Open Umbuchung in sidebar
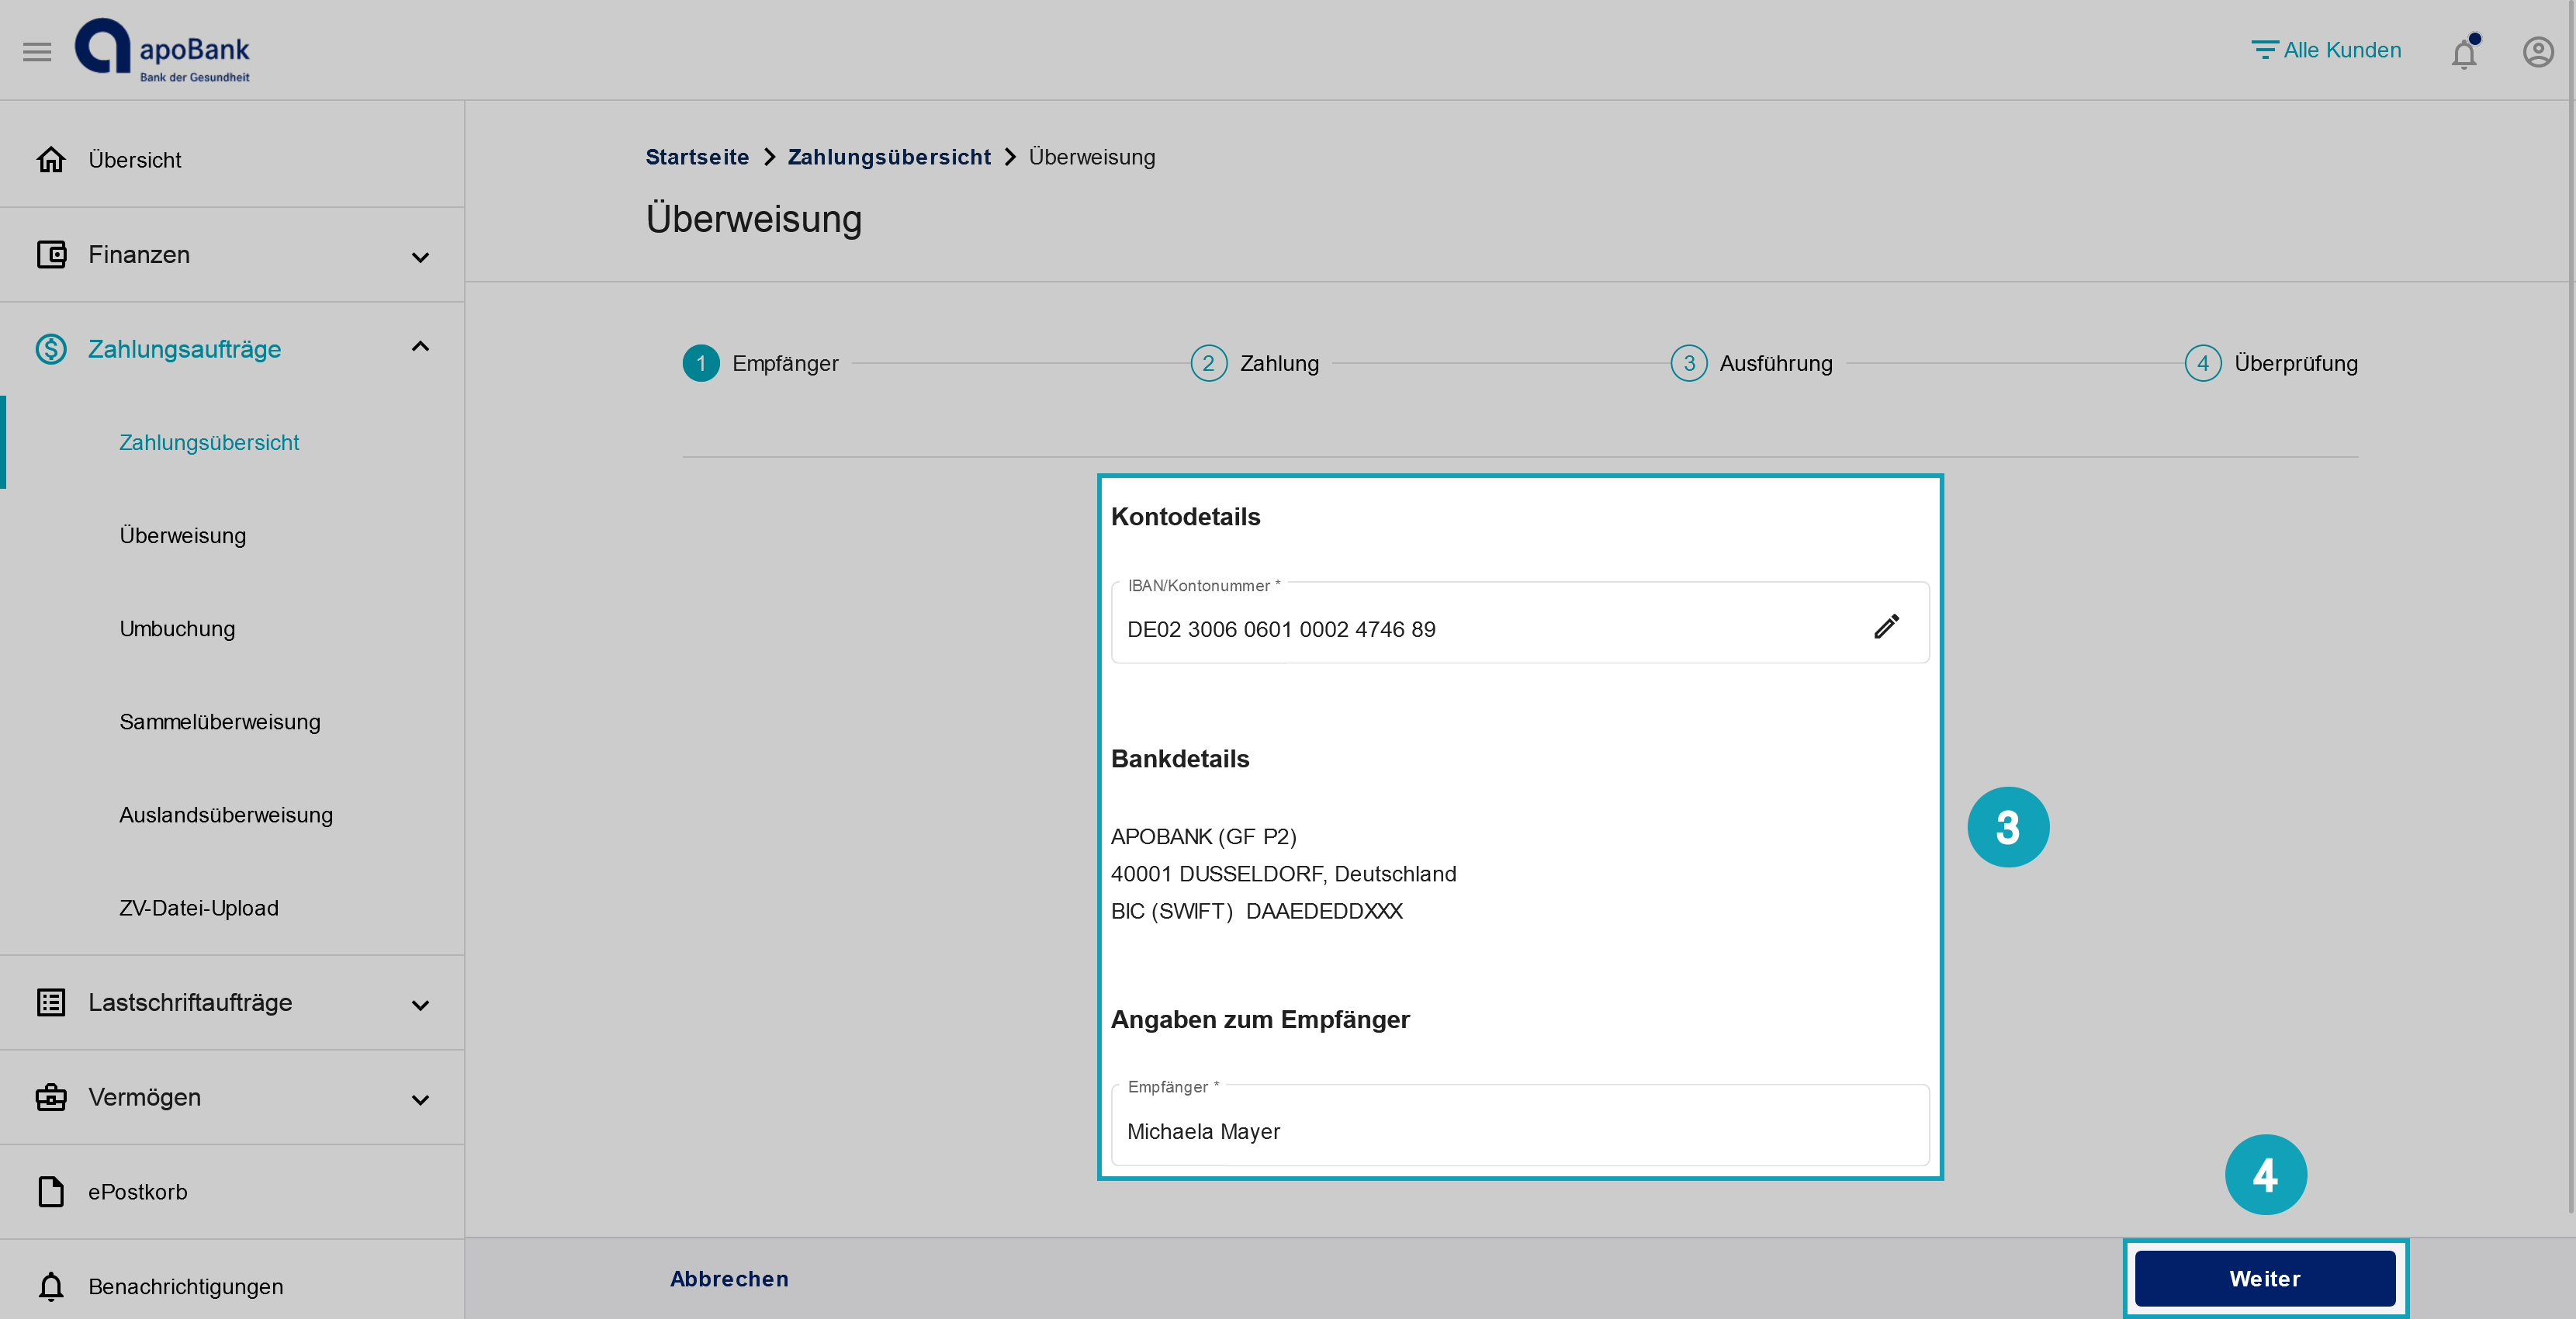This screenshot has width=2576, height=1319. click(178, 628)
